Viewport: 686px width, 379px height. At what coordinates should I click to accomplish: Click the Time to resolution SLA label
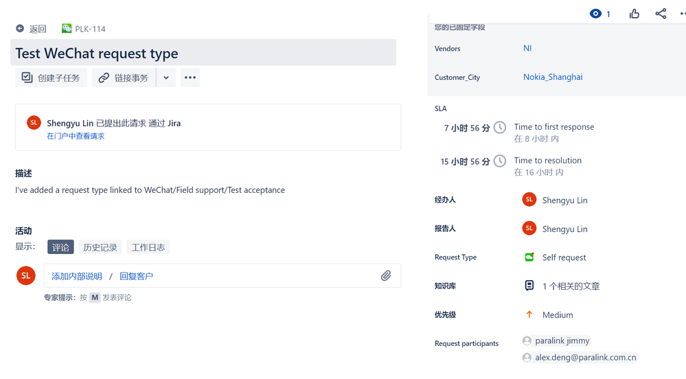548,161
